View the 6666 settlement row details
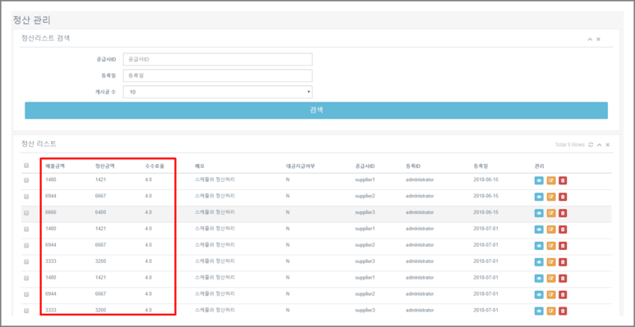The height and width of the screenshot is (327, 635). coord(539,213)
